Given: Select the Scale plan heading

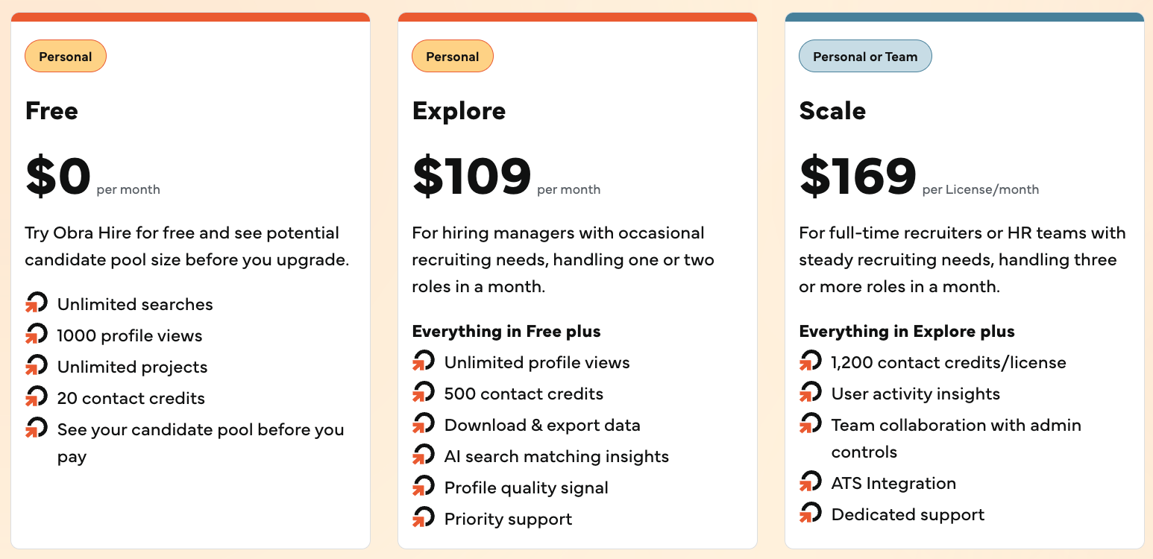Looking at the screenshot, I should [x=832, y=111].
